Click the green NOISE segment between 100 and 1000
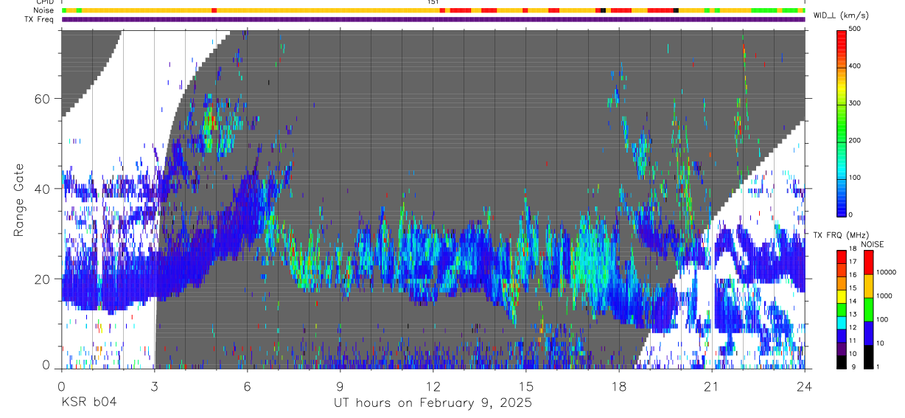 click(868, 309)
